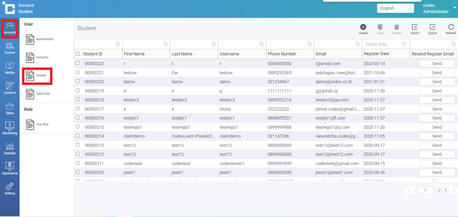
Task: Go to next page arrow in pagination
Action: 454,190
